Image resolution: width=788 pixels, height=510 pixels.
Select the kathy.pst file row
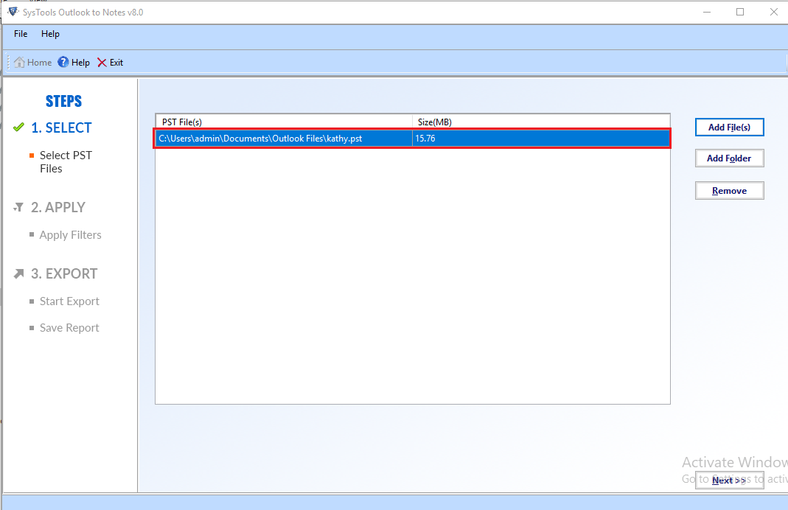[412, 138]
